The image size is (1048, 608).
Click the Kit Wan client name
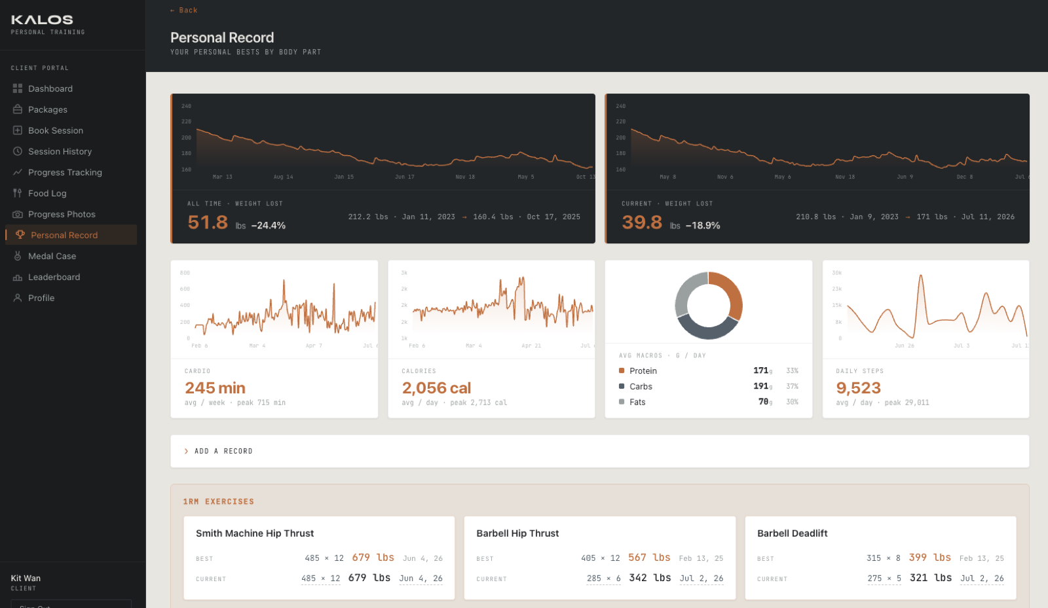coord(26,579)
